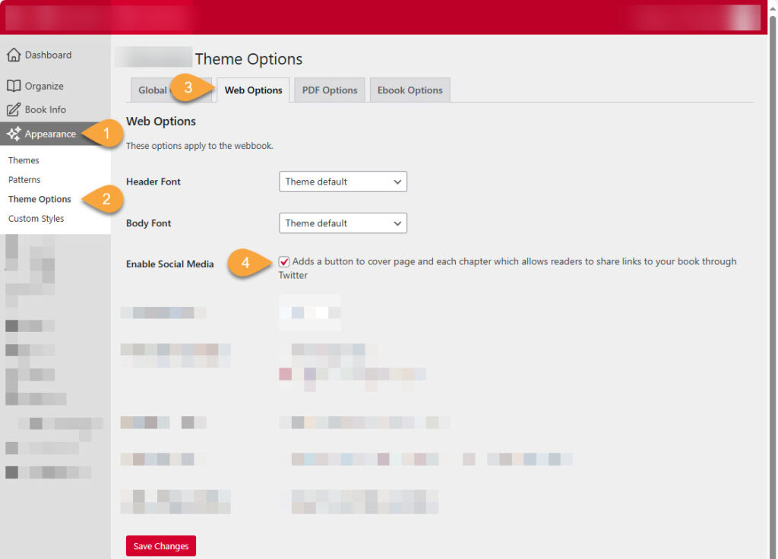Viewport: 778px width, 559px height.
Task: Click the Header Font dropdown arrow
Action: coord(397,182)
